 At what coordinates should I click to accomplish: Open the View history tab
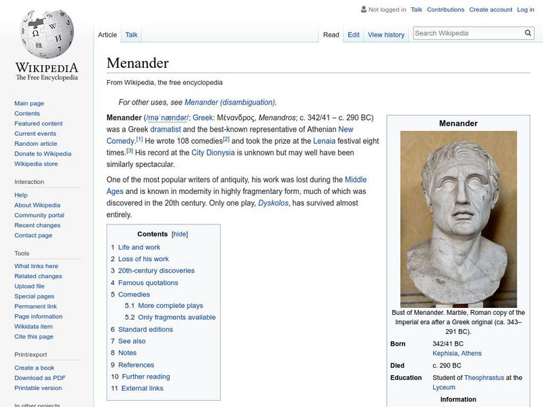click(x=386, y=35)
